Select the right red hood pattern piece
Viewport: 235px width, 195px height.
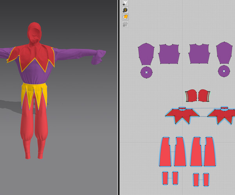tap(204, 96)
